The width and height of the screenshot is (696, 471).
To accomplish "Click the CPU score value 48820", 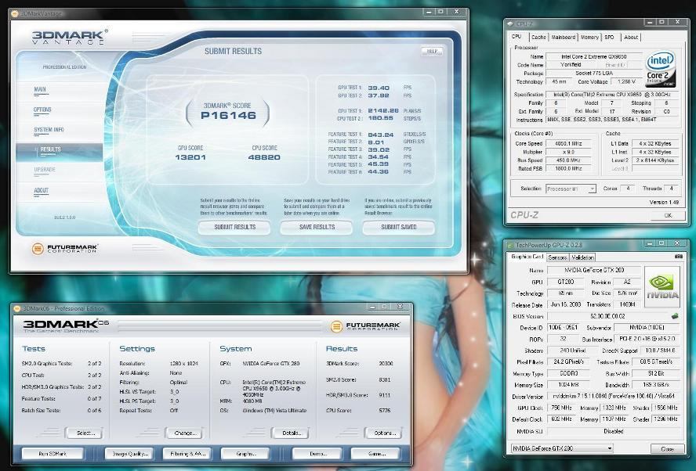I will click(x=264, y=157).
